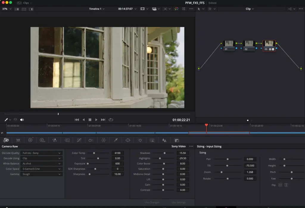The image size is (305, 208).
Task: Toggle vertical flip in Sizing
Action: [x=286, y=185]
